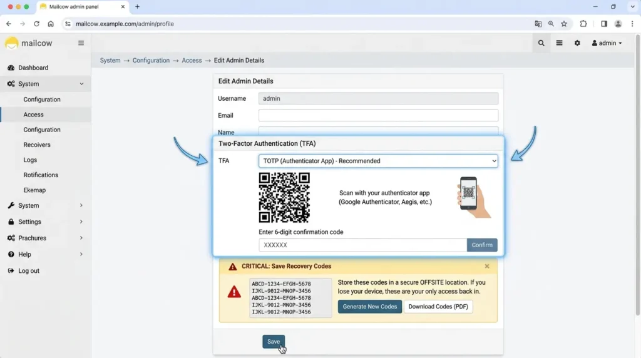Select the Rotifications submenu item

(x=41, y=175)
